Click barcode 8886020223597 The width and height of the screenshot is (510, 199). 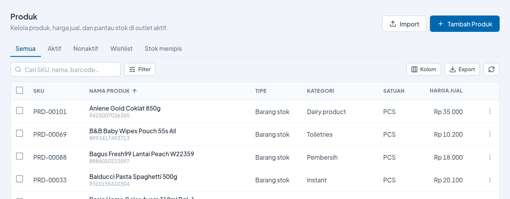(x=109, y=161)
